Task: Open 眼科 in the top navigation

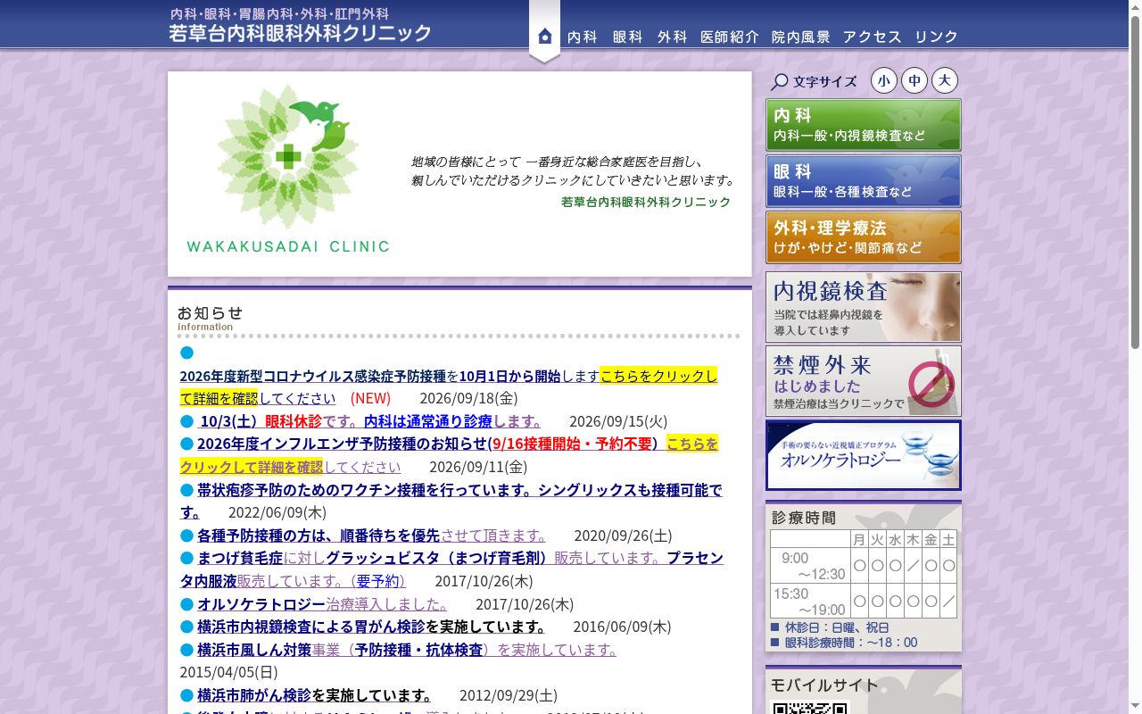Action: point(628,37)
